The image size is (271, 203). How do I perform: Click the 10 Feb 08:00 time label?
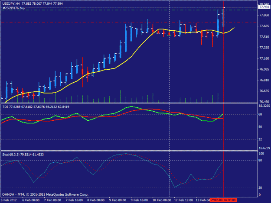coord(162,200)
